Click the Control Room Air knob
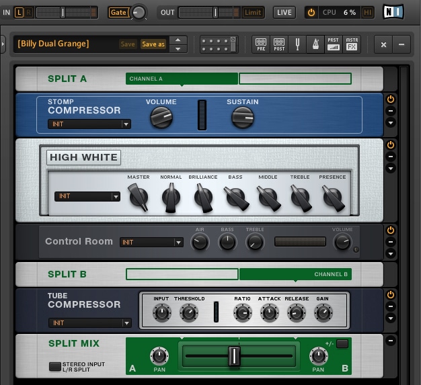This screenshot has height=385, width=421. 200,242
